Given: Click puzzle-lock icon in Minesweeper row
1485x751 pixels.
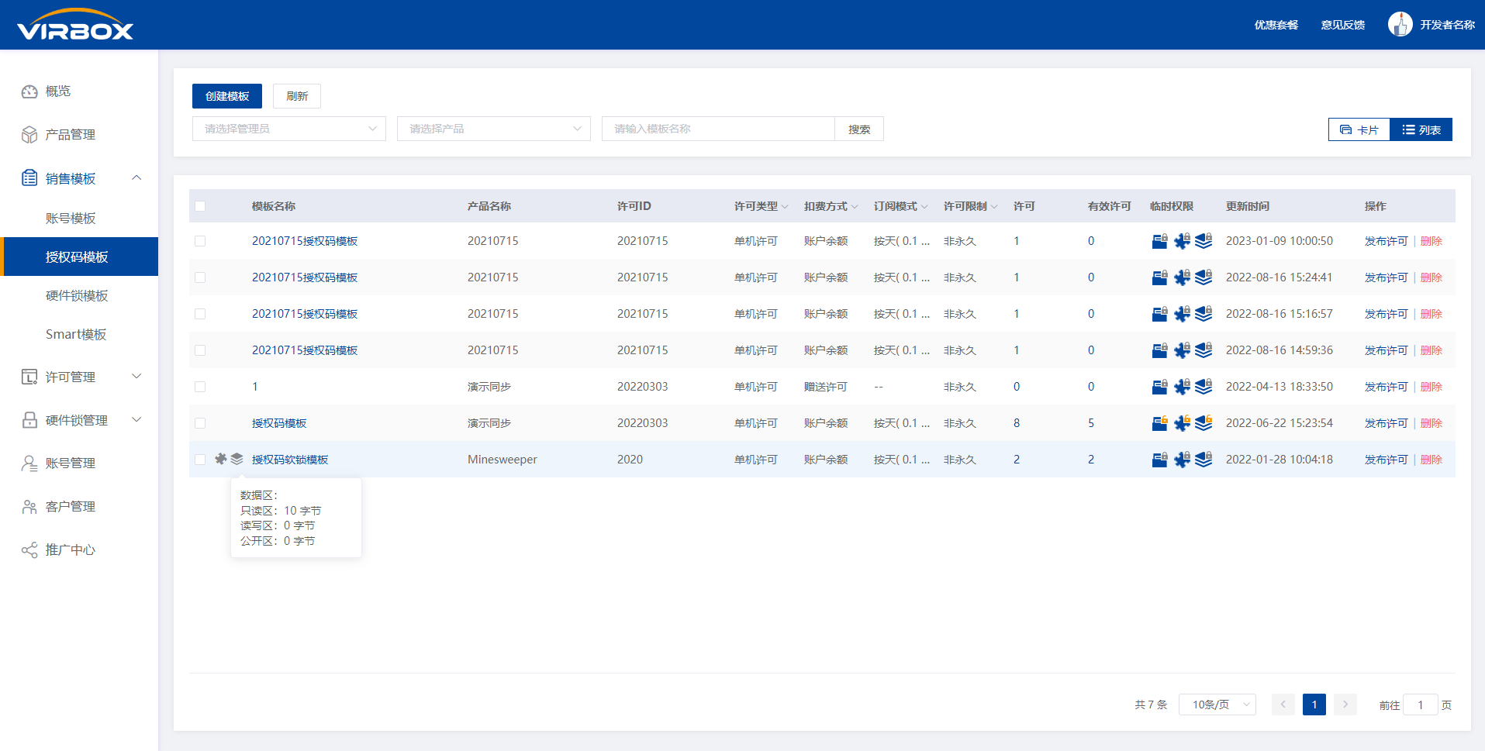Looking at the screenshot, I should [1182, 460].
